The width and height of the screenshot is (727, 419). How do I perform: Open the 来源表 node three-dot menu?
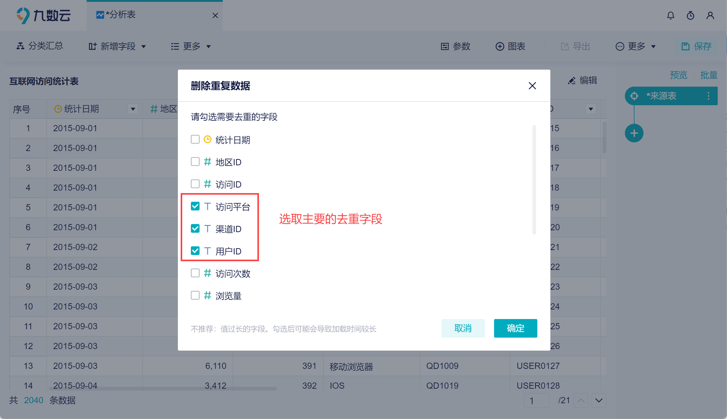coord(708,96)
